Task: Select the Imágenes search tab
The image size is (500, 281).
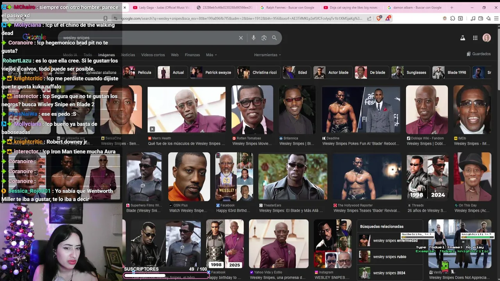Action: click(106, 55)
